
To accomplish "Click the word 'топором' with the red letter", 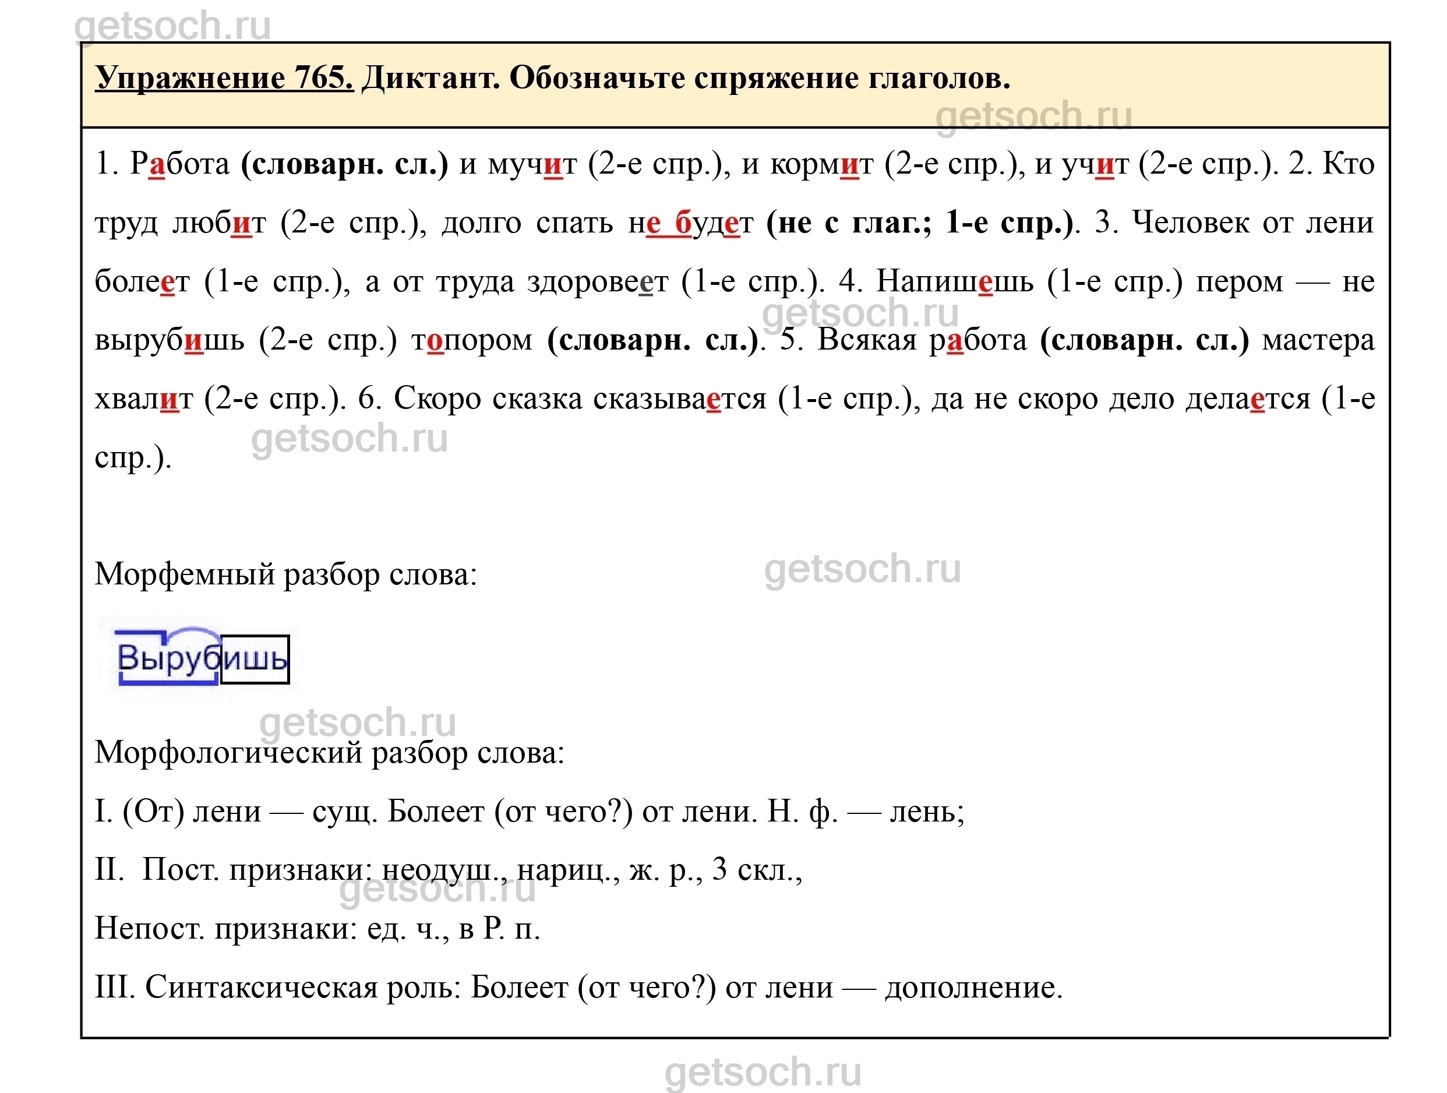I will point(472,341).
